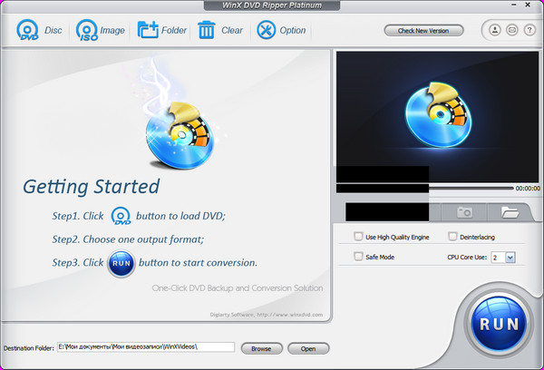
Task: Click the DVD icon in Step1
Action: [x=121, y=216]
